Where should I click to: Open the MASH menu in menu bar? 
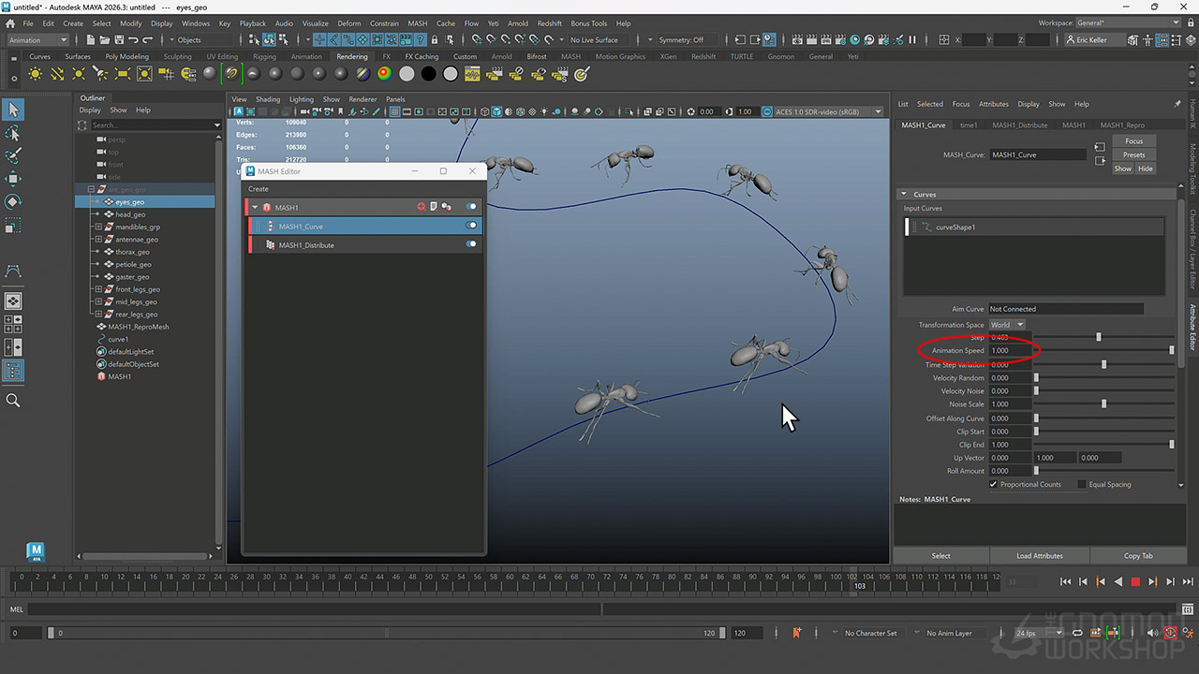[x=417, y=23]
